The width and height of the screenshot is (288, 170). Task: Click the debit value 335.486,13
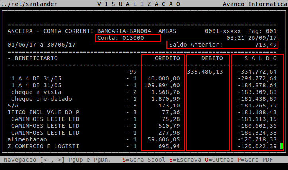[205, 72]
